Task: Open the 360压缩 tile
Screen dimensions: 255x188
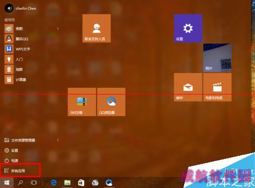Action: (x=82, y=102)
